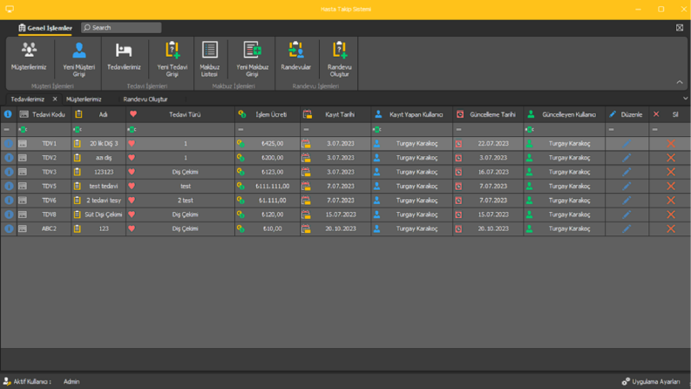Viewport: 691px width, 389px height.
Task: Open filter operator for Tedavi Türü column
Action: (x=132, y=129)
